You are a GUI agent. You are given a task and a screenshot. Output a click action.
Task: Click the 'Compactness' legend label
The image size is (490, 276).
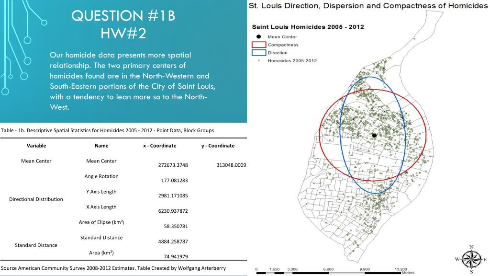pos(283,45)
